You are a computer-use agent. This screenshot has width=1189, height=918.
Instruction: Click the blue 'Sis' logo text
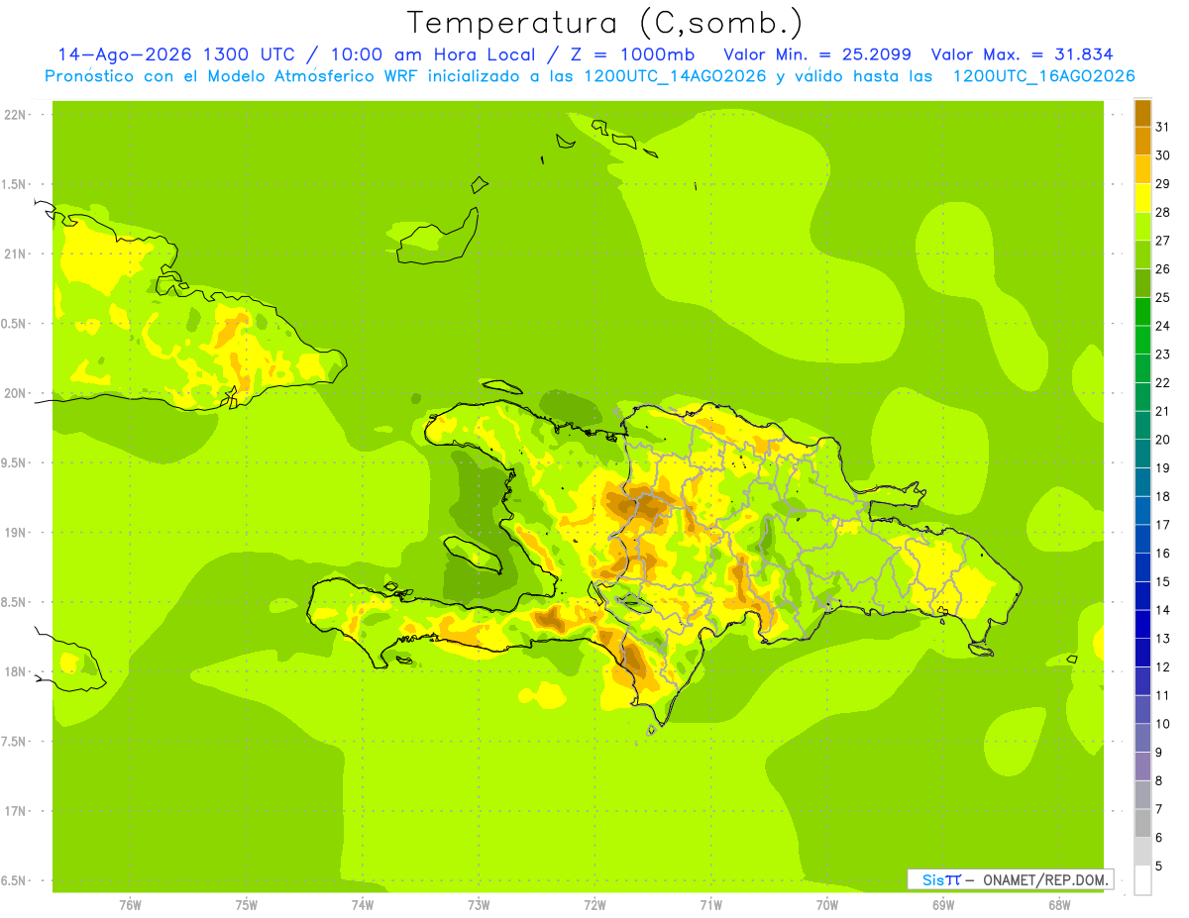click(x=933, y=879)
